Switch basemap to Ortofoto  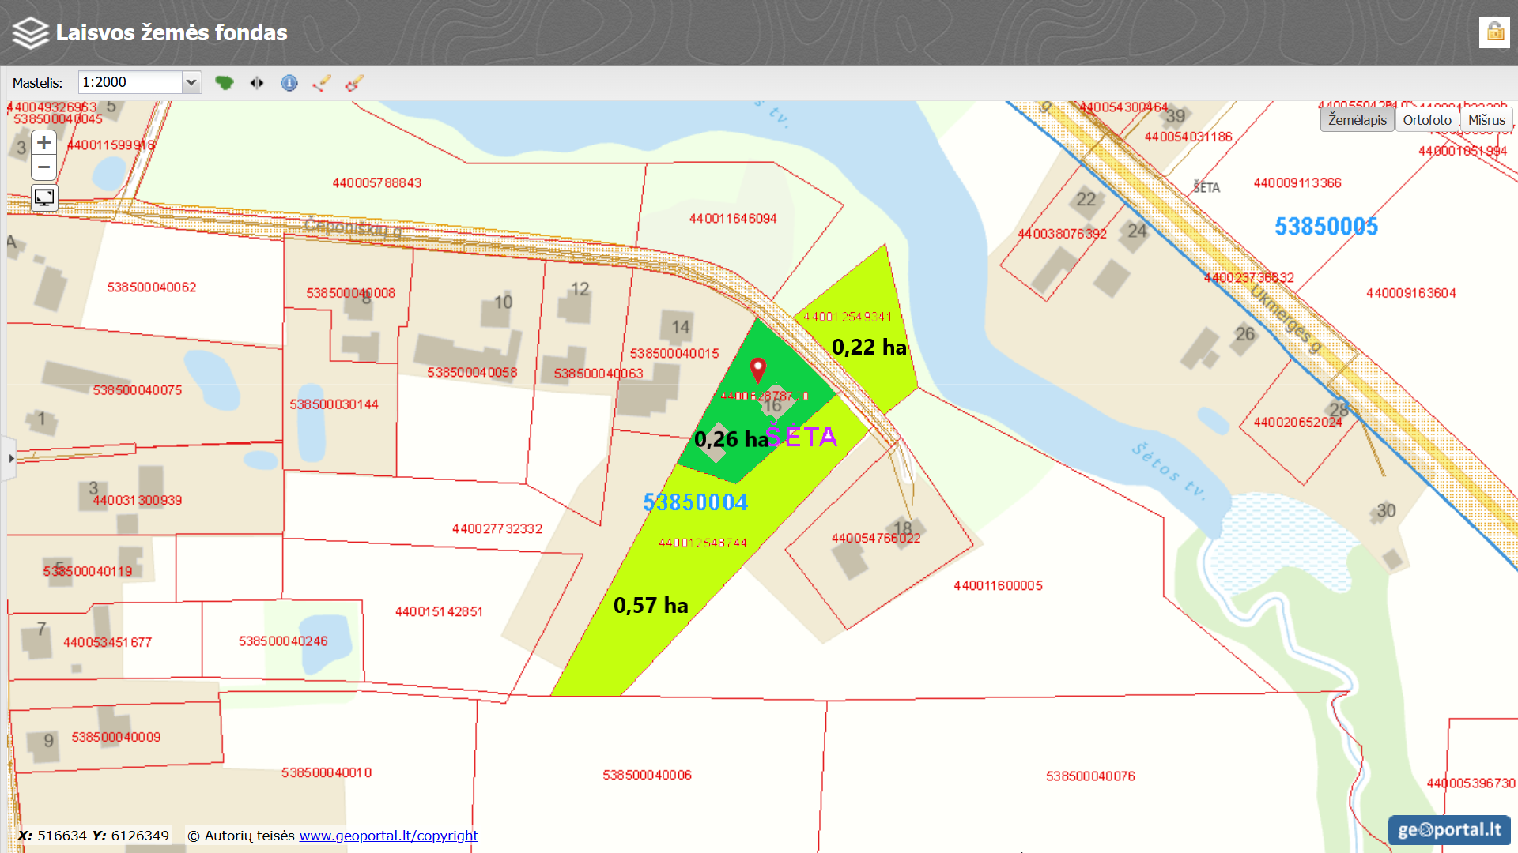pos(1427,120)
